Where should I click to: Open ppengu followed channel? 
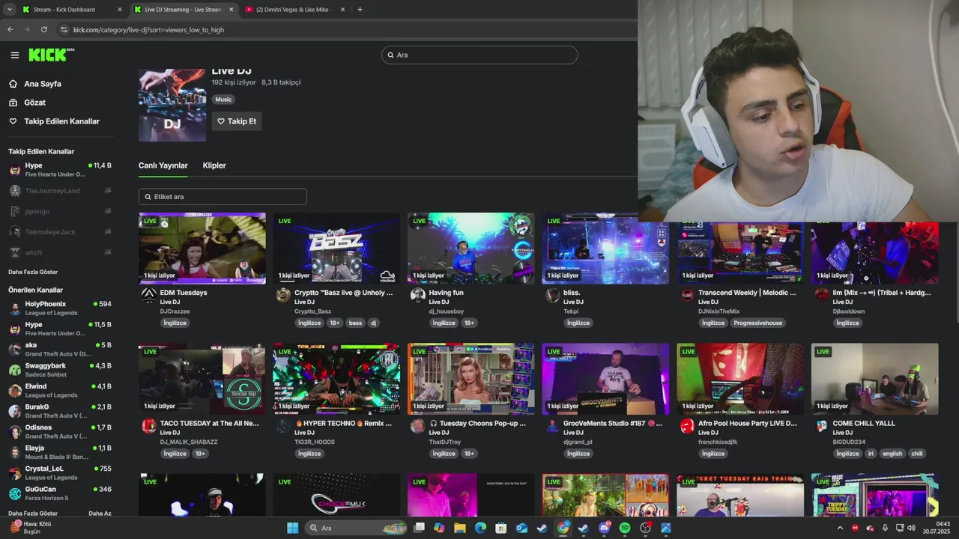[60, 212]
